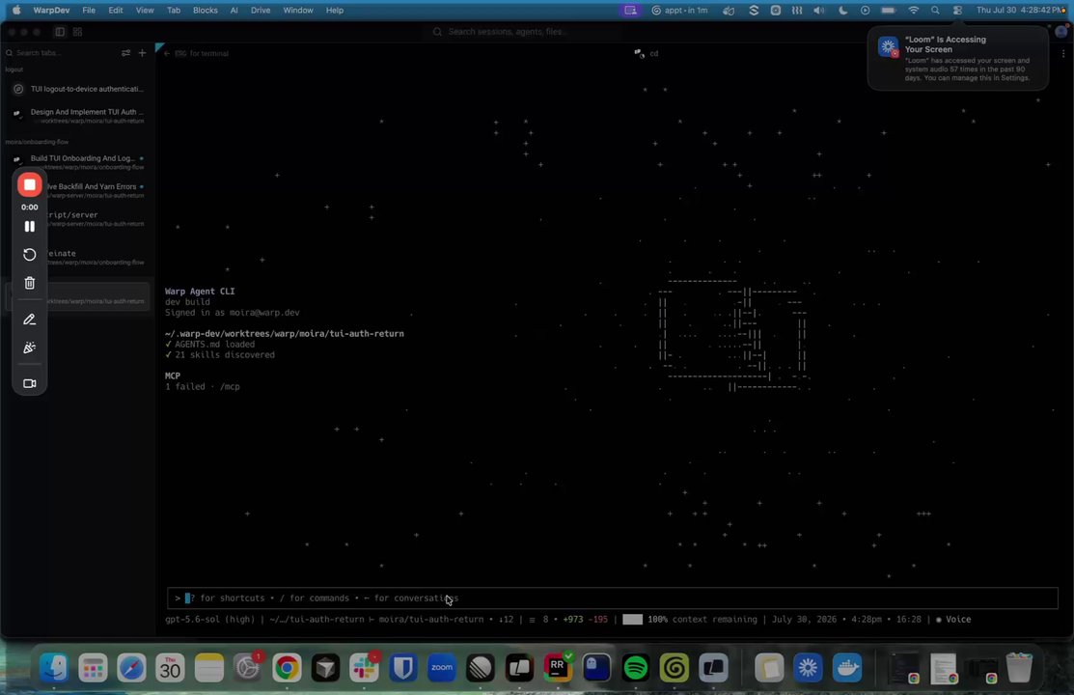Image resolution: width=1074 pixels, height=695 pixels.
Task: Open the grid view icon in Warp title bar
Action: 77,32
